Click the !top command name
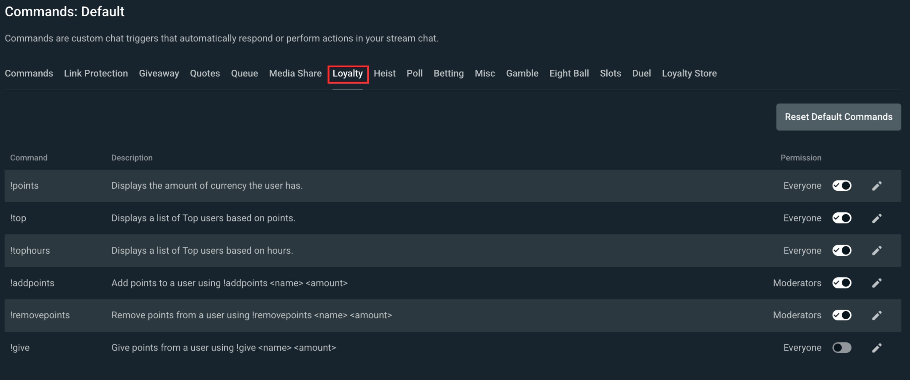This screenshot has height=381, width=910. [18, 218]
